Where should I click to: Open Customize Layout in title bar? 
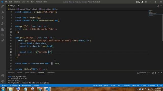click(146, 2)
